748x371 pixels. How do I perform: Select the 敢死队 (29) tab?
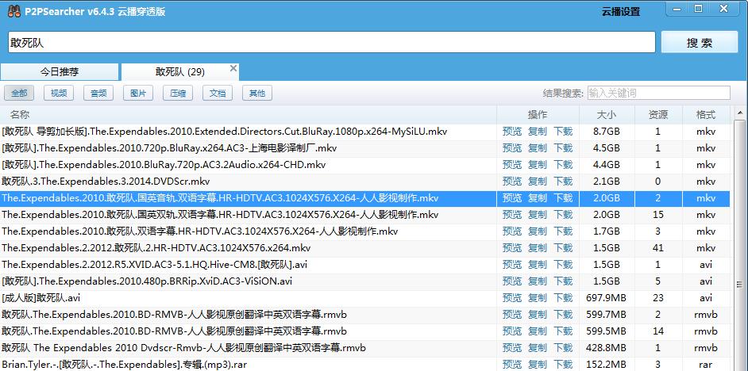coord(179,72)
